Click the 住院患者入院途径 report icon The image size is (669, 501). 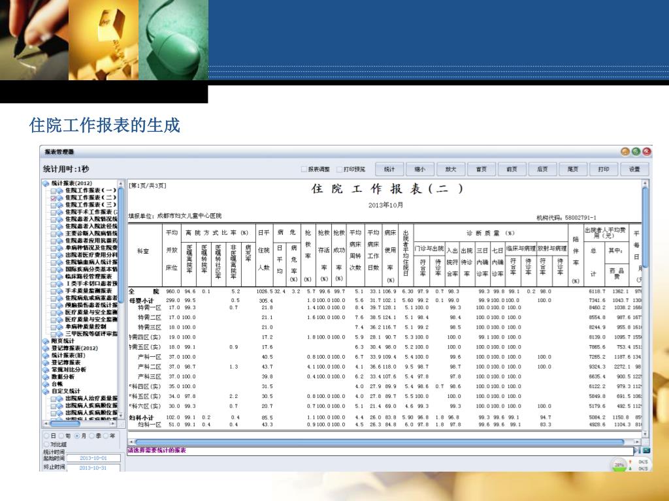(60, 226)
